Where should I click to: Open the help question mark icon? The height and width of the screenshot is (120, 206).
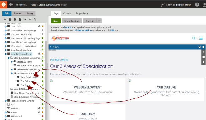coord(197,5)
